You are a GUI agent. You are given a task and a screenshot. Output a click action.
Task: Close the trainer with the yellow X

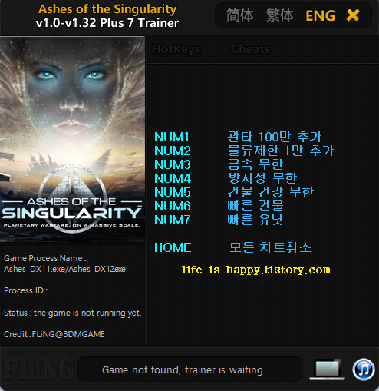point(353,15)
